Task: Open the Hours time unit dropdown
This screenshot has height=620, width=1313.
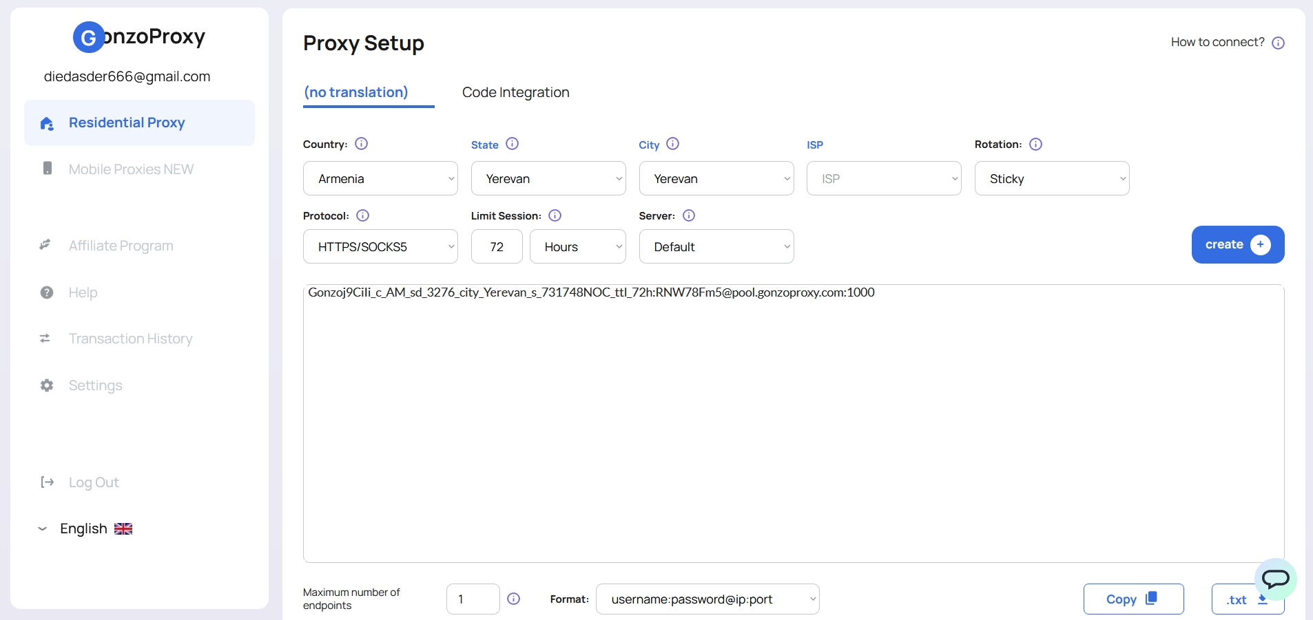Action: (577, 247)
